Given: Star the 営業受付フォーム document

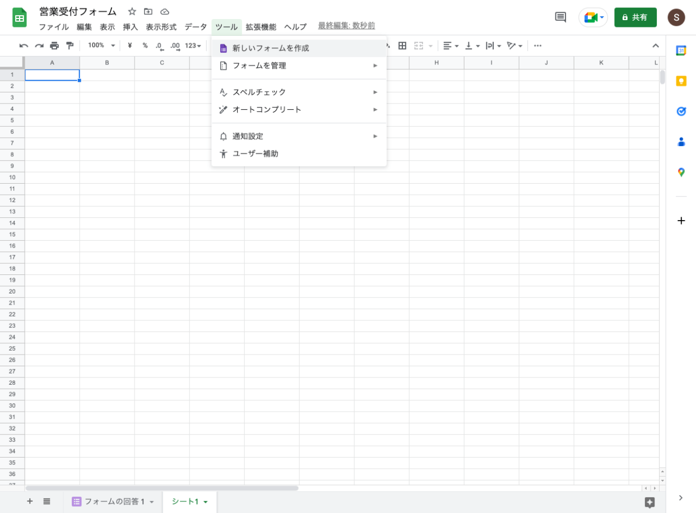Looking at the screenshot, I should (x=132, y=11).
